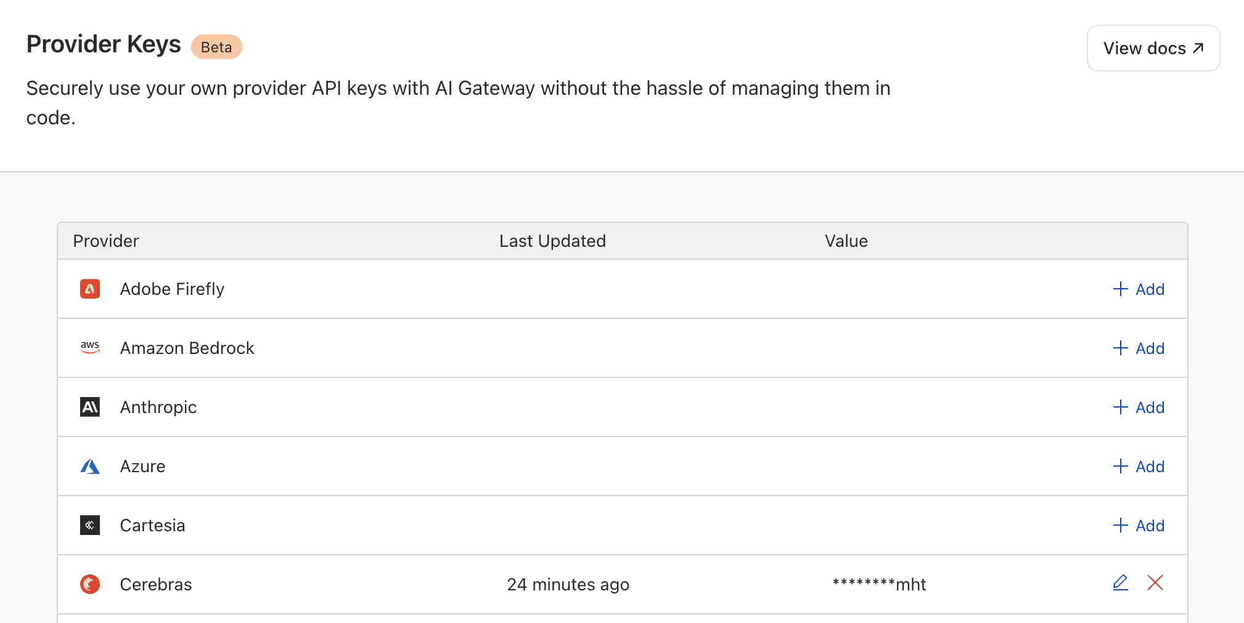Add an Adobe Firefly provider key
The width and height of the screenshot is (1244, 623).
(1139, 289)
